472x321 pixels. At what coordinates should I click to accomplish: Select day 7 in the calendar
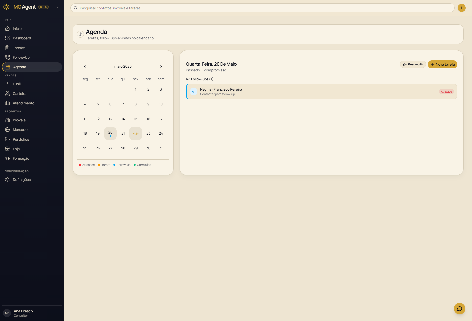tap(123, 104)
